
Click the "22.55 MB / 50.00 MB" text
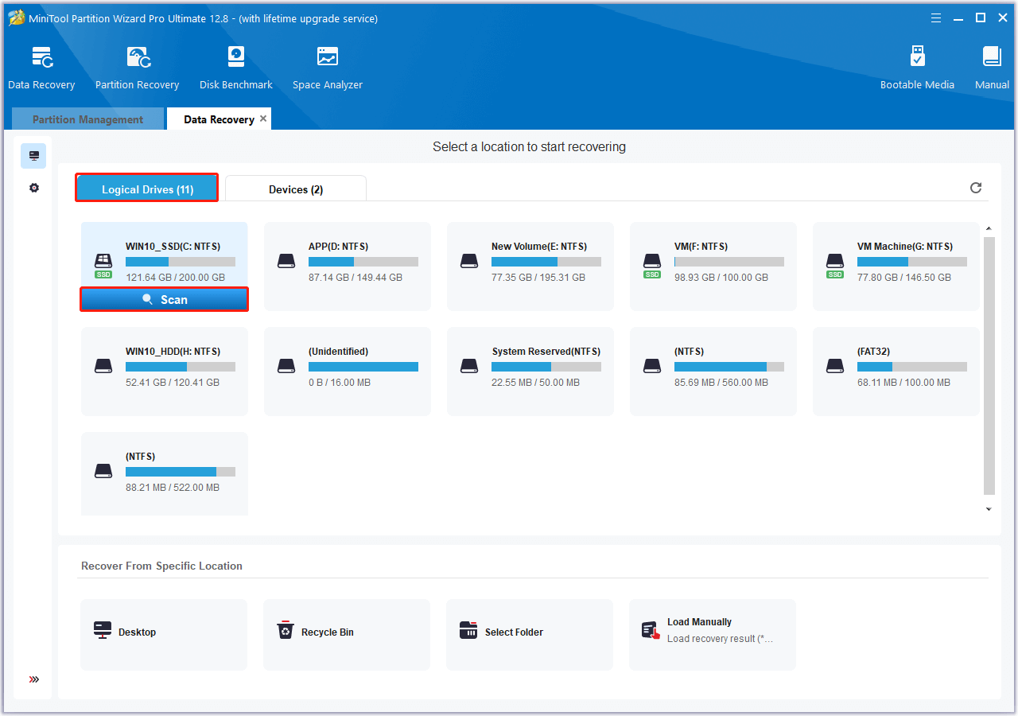point(535,383)
